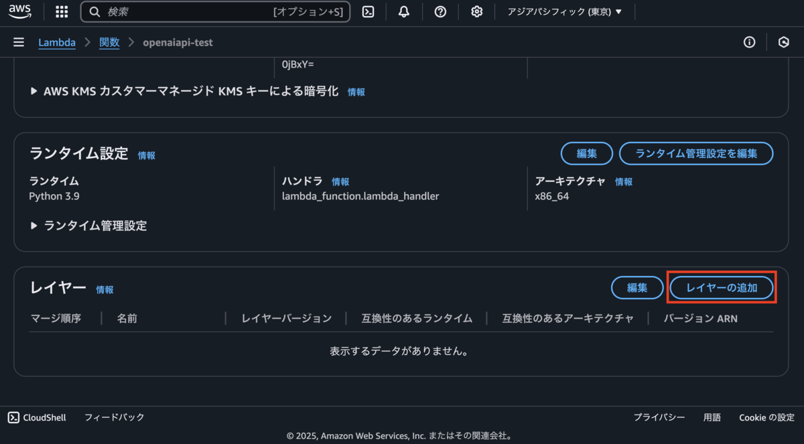Click マージ順序 column header
Viewport: 804px width, 444px height.
coord(56,318)
